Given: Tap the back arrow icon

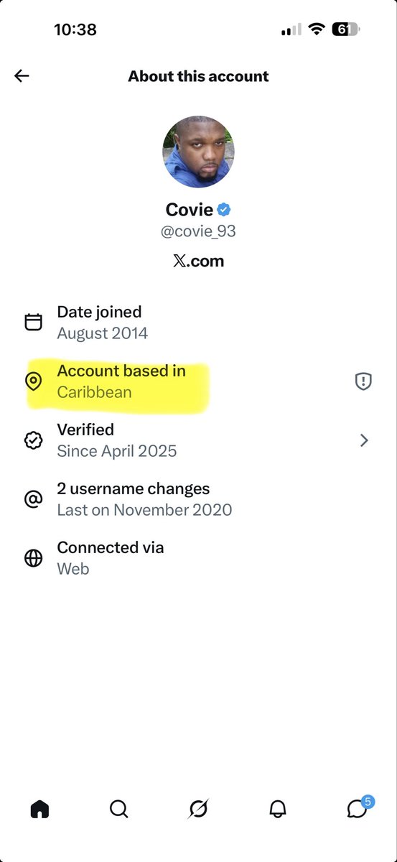Looking at the screenshot, I should tap(22, 76).
